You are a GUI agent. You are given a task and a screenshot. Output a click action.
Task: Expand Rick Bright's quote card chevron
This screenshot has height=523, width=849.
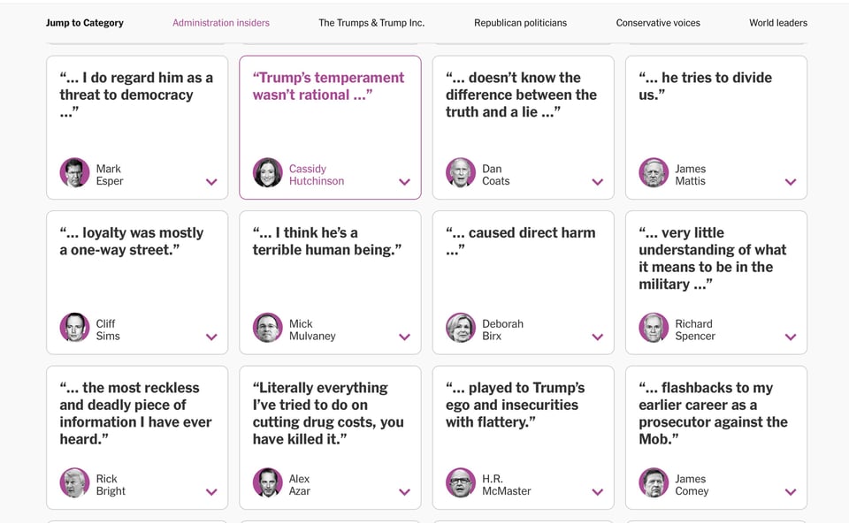click(x=211, y=492)
